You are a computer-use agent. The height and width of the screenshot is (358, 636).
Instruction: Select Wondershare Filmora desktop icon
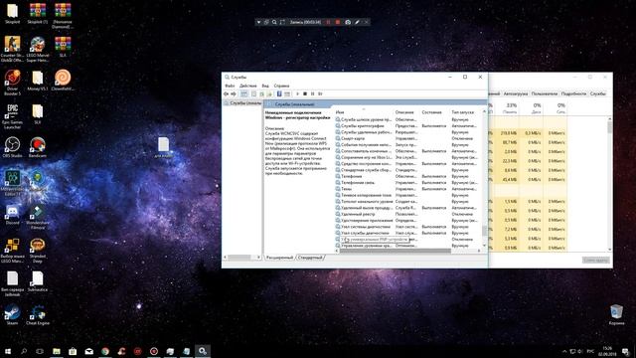tap(38, 217)
